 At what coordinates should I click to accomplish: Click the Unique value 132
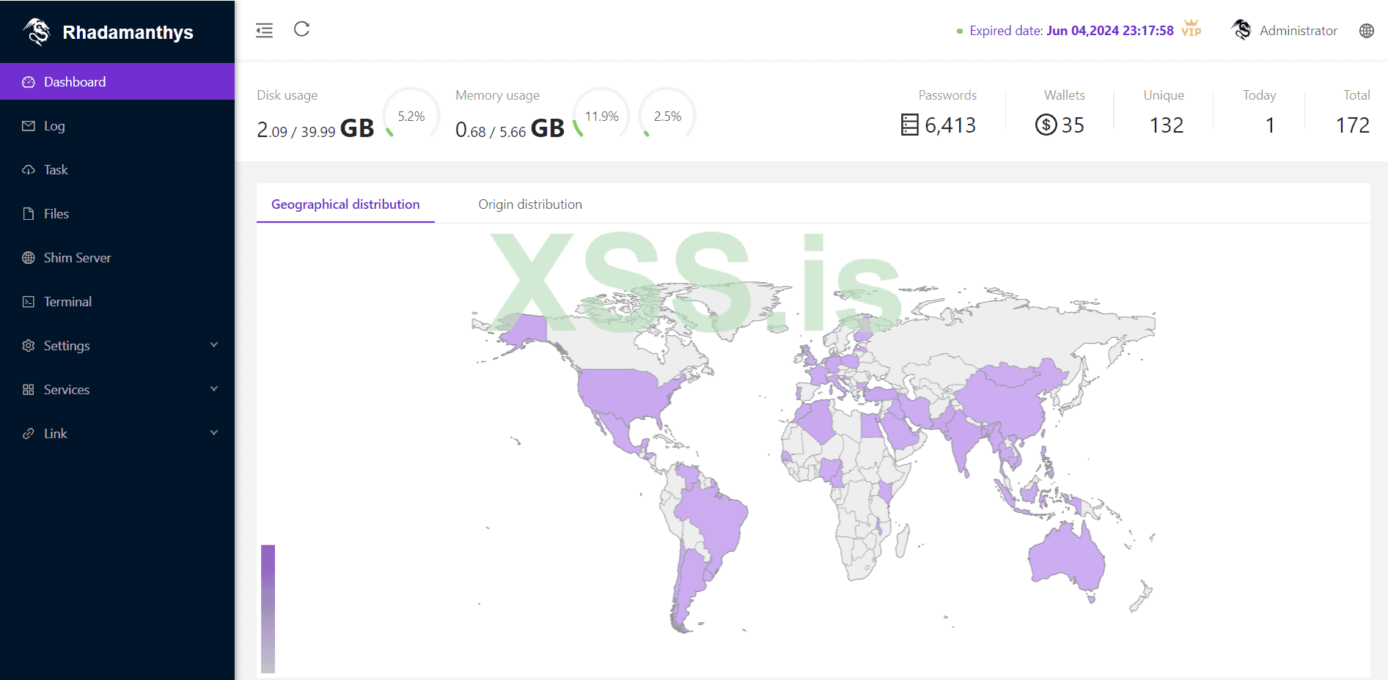pyautogui.click(x=1167, y=125)
